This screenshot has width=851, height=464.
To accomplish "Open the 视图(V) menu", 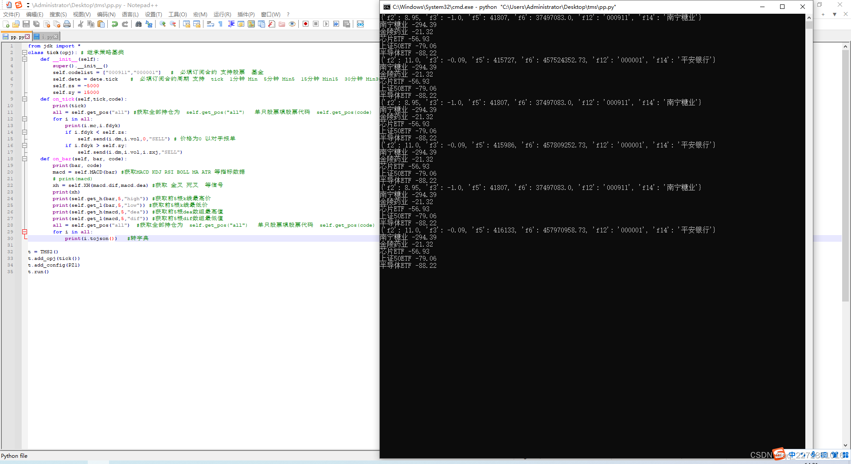I will point(82,15).
